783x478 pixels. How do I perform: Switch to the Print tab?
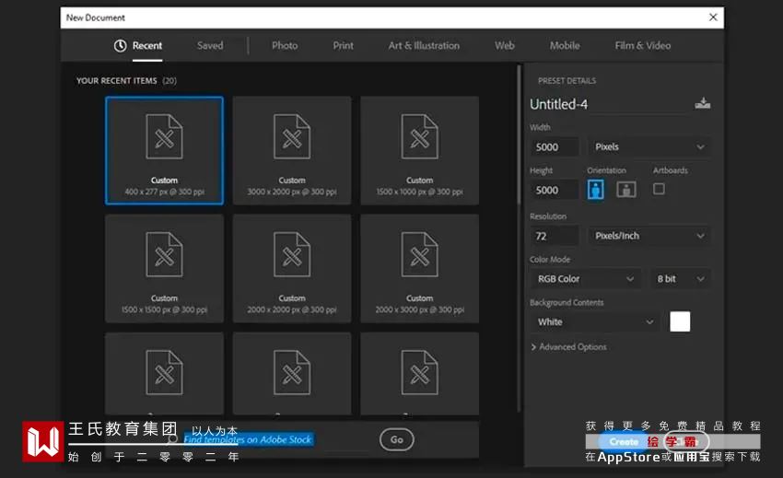(343, 45)
